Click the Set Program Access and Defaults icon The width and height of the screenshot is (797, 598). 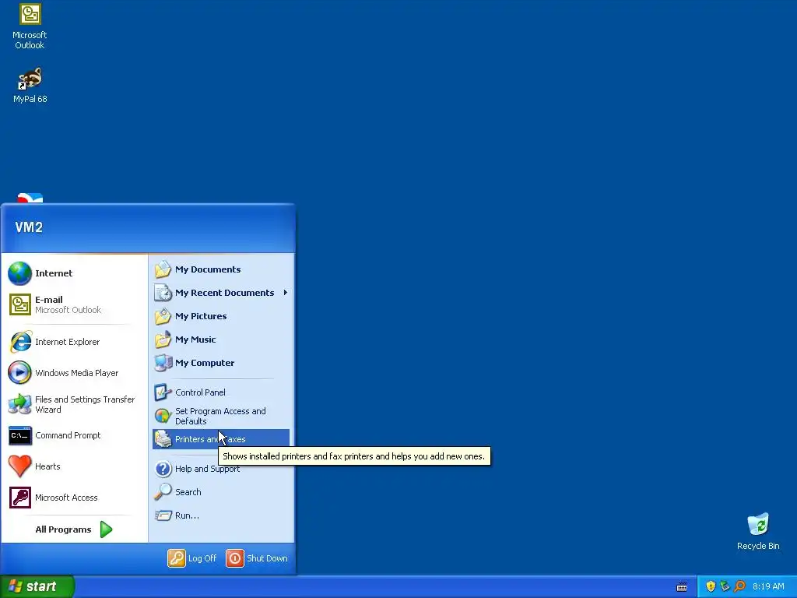tap(163, 416)
